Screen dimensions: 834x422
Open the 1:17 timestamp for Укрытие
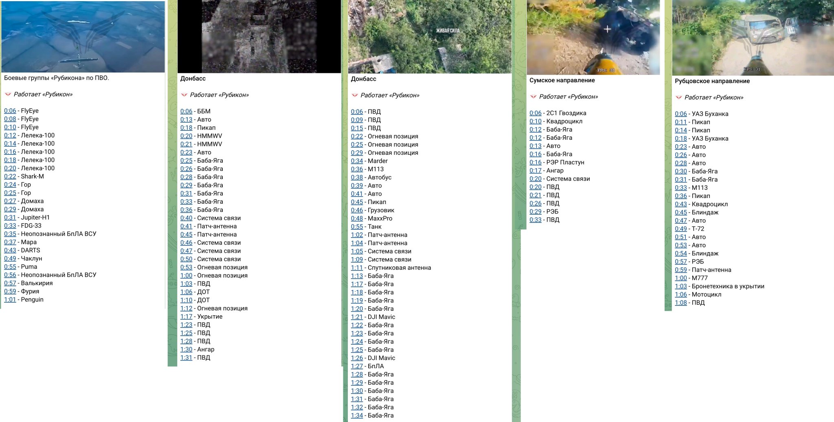pos(187,316)
